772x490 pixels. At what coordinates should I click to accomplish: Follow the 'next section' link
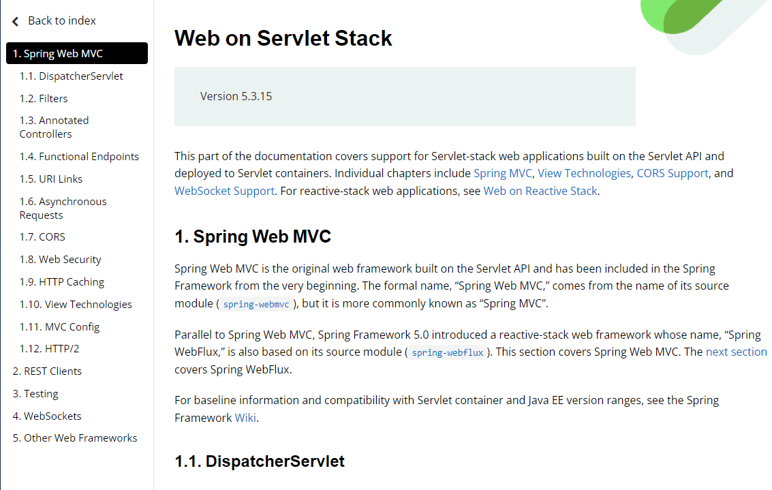736,352
